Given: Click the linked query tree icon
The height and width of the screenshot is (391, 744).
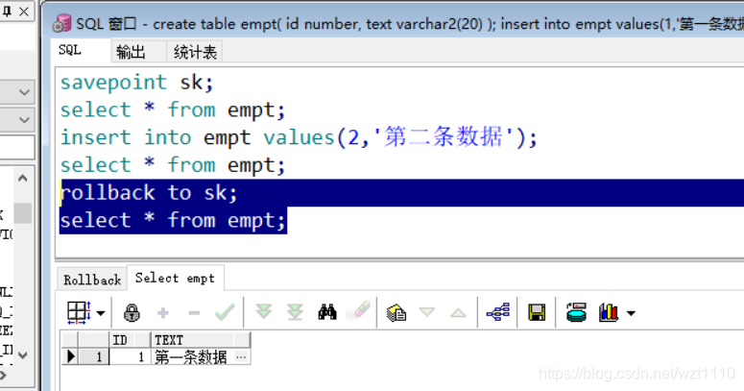Looking at the screenshot, I should (497, 312).
